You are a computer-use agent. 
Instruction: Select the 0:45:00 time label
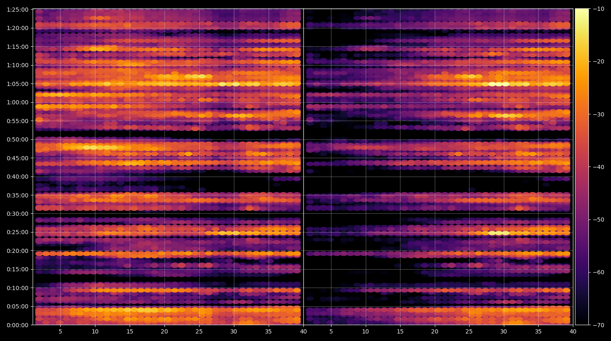tap(18, 158)
